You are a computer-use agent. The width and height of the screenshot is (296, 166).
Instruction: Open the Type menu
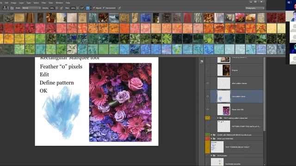pos(29,3)
